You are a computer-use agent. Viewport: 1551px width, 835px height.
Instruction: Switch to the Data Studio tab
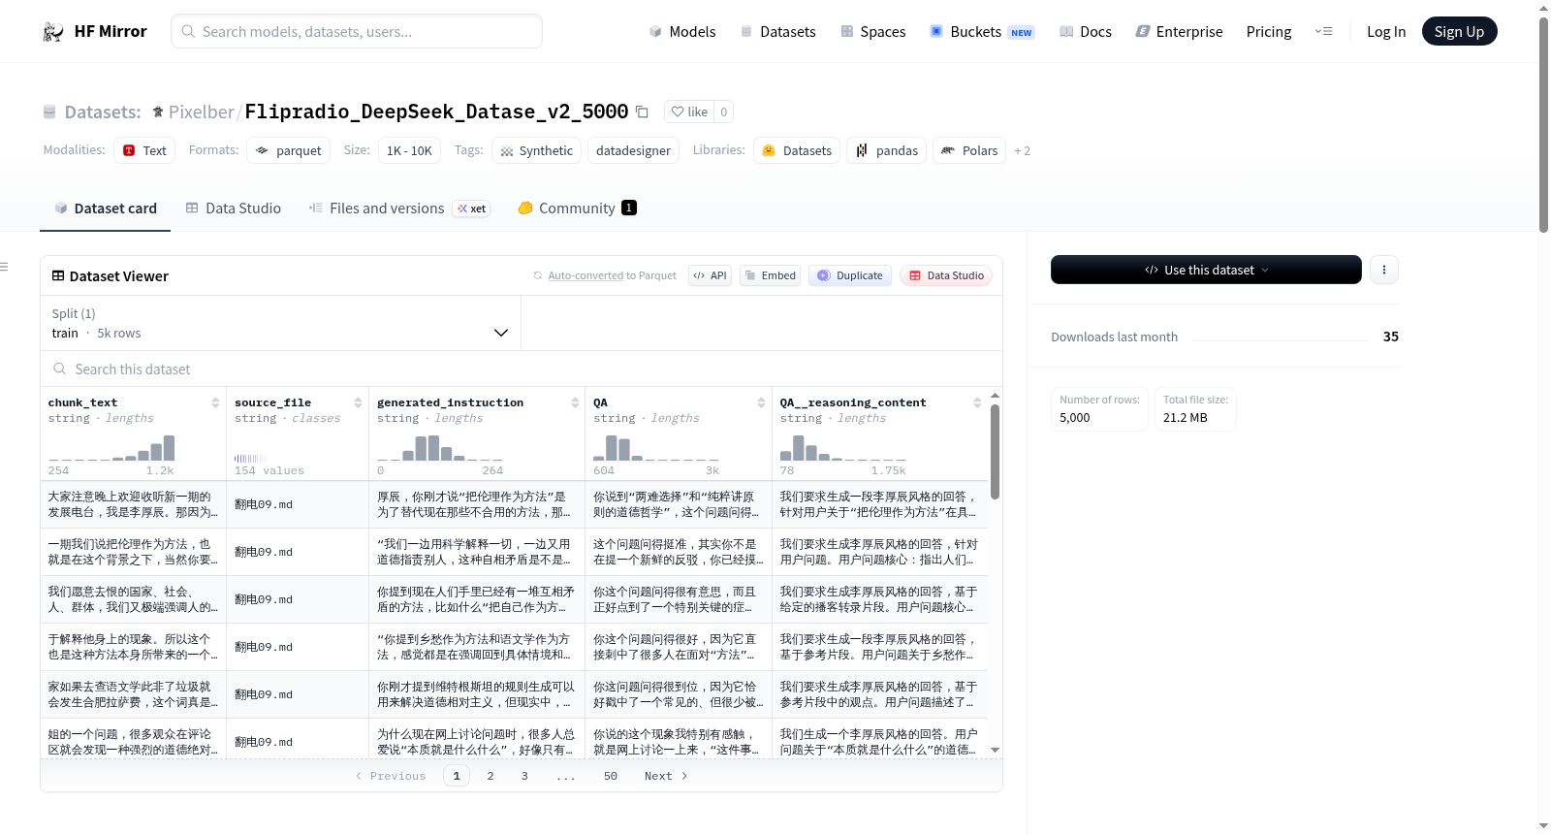234,208
